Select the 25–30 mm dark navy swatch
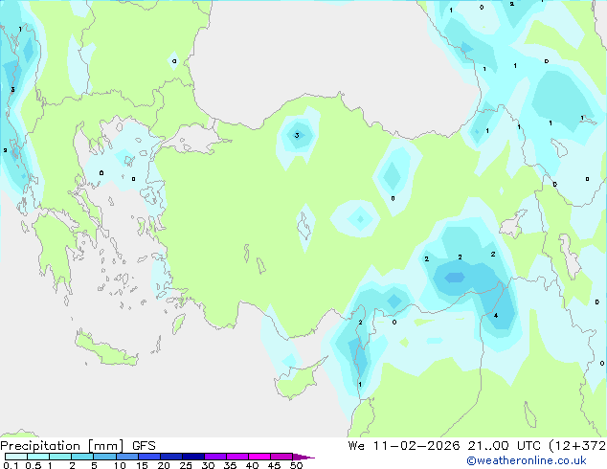 [192, 457]
